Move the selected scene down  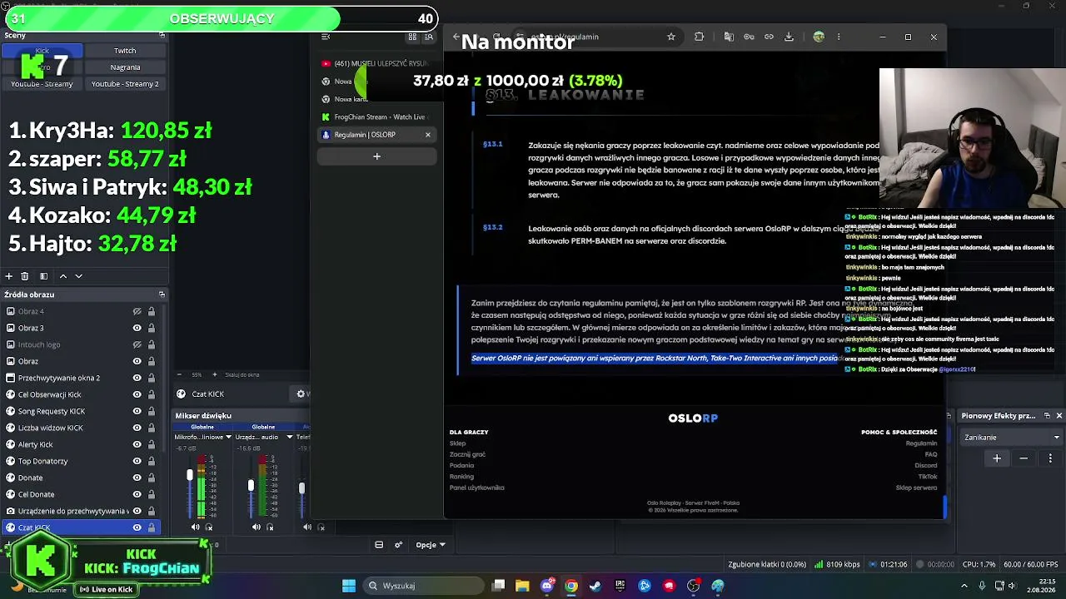point(78,276)
